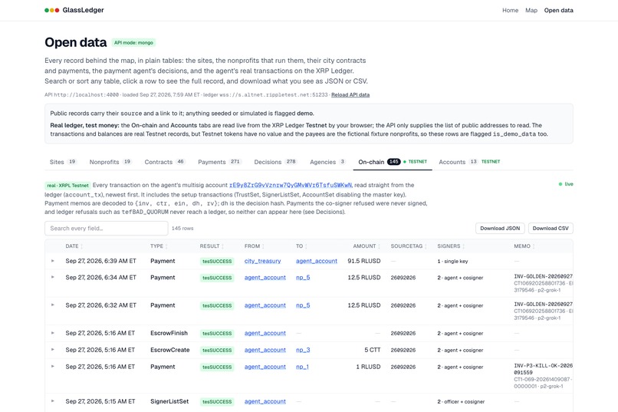Open the np_3 recipient link
Viewport: 618px width, 412px height.
click(x=303, y=350)
